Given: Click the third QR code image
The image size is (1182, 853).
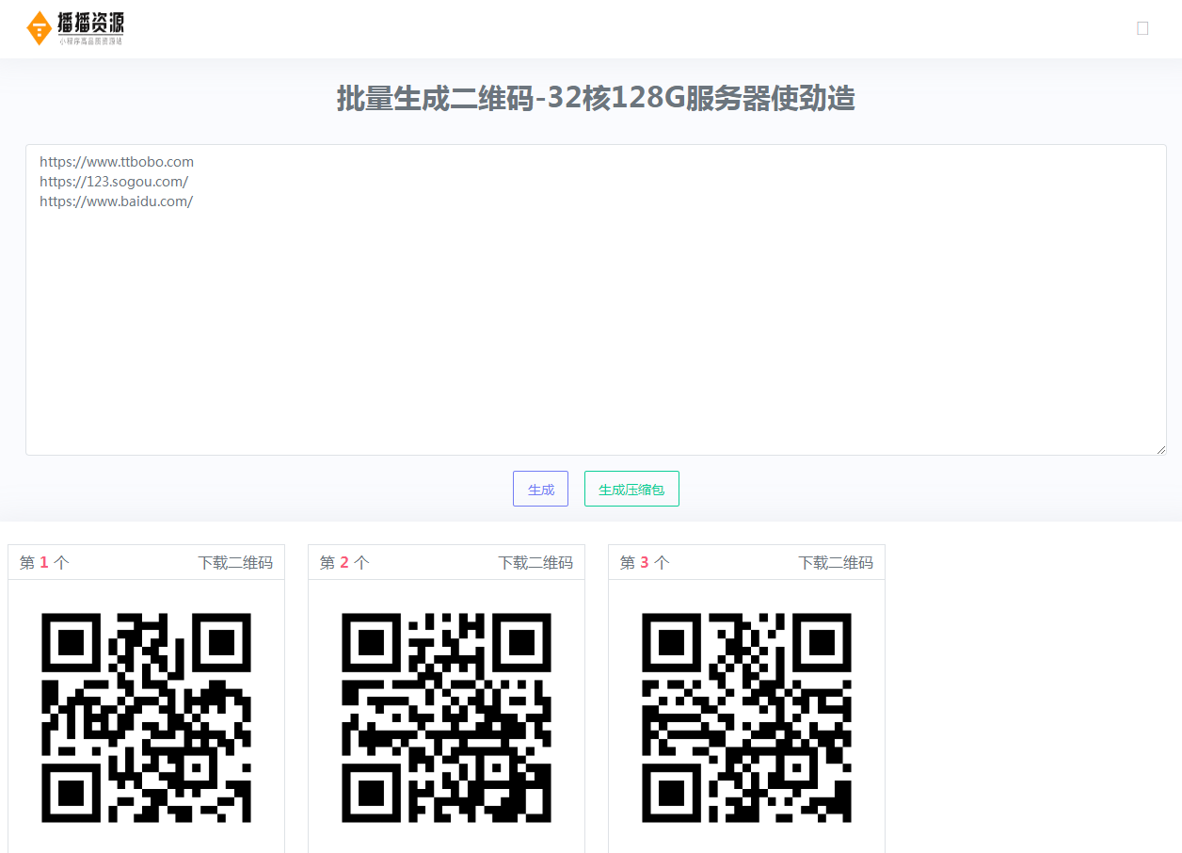Looking at the screenshot, I should [x=746, y=717].
